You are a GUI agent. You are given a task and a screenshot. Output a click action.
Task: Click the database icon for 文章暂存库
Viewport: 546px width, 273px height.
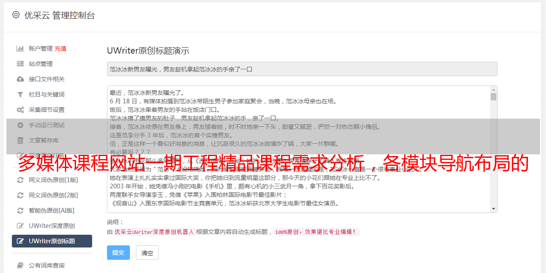20,140
